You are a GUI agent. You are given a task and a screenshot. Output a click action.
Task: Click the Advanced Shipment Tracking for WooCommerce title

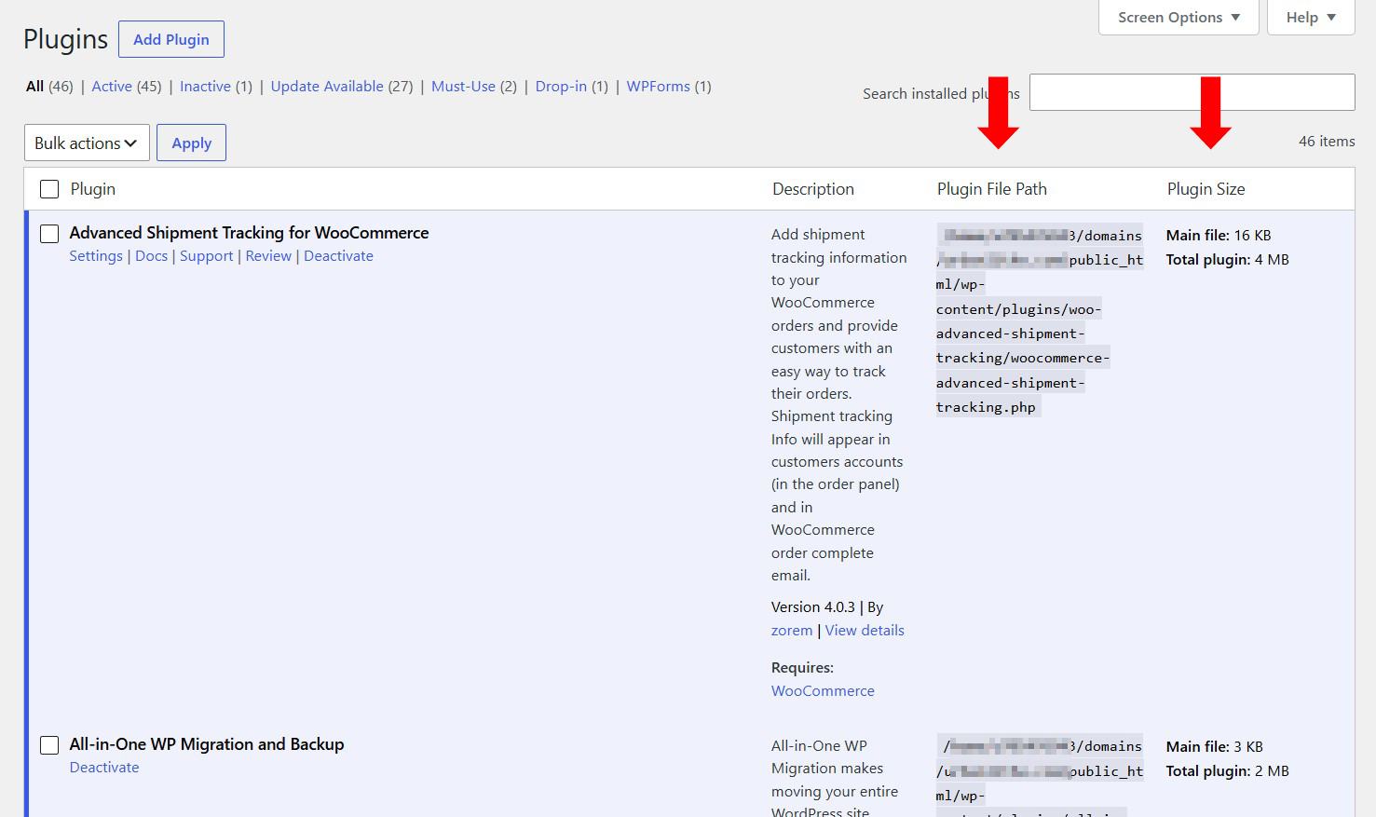[x=250, y=233]
